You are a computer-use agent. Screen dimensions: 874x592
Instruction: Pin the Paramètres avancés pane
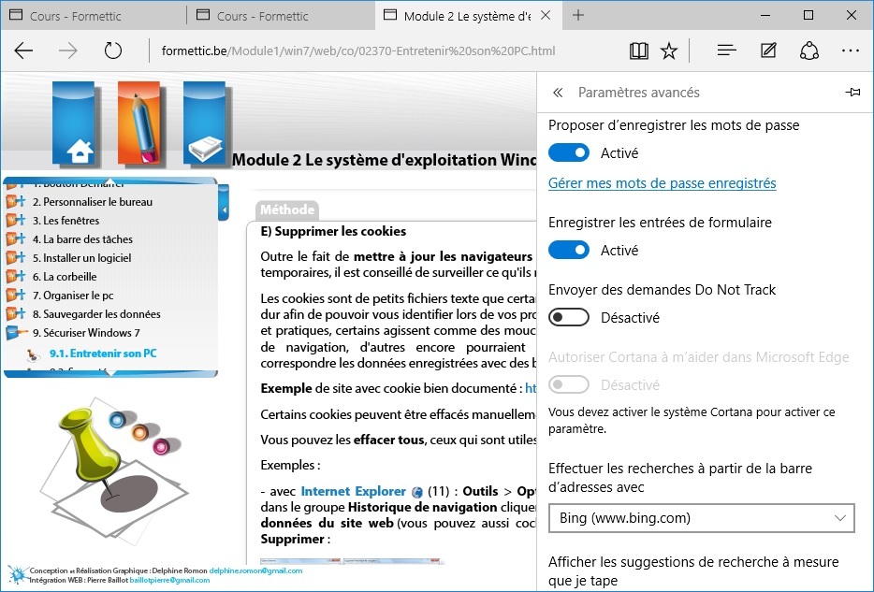click(x=852, y=92)
